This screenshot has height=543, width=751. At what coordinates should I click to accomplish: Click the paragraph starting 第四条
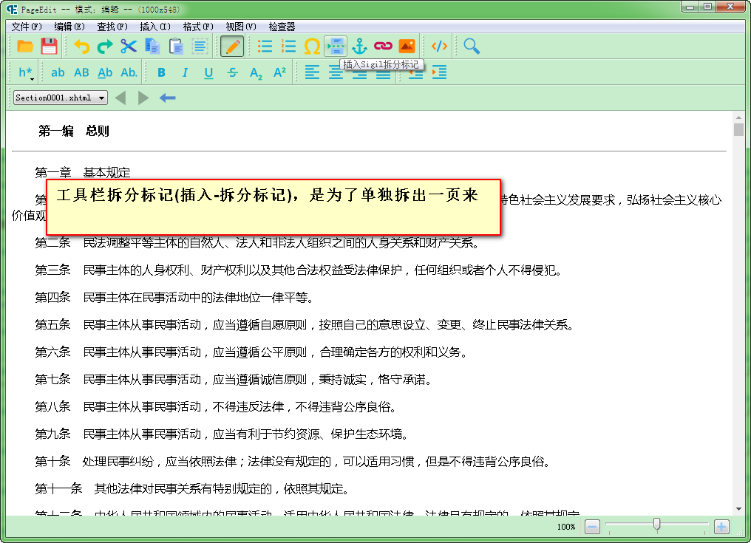click(175, 297)
